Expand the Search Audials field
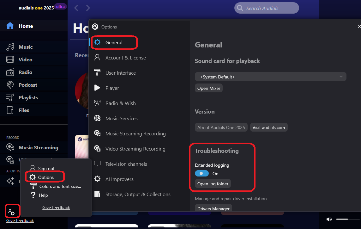This screenshot has height=229, width=361. [266, 8]
